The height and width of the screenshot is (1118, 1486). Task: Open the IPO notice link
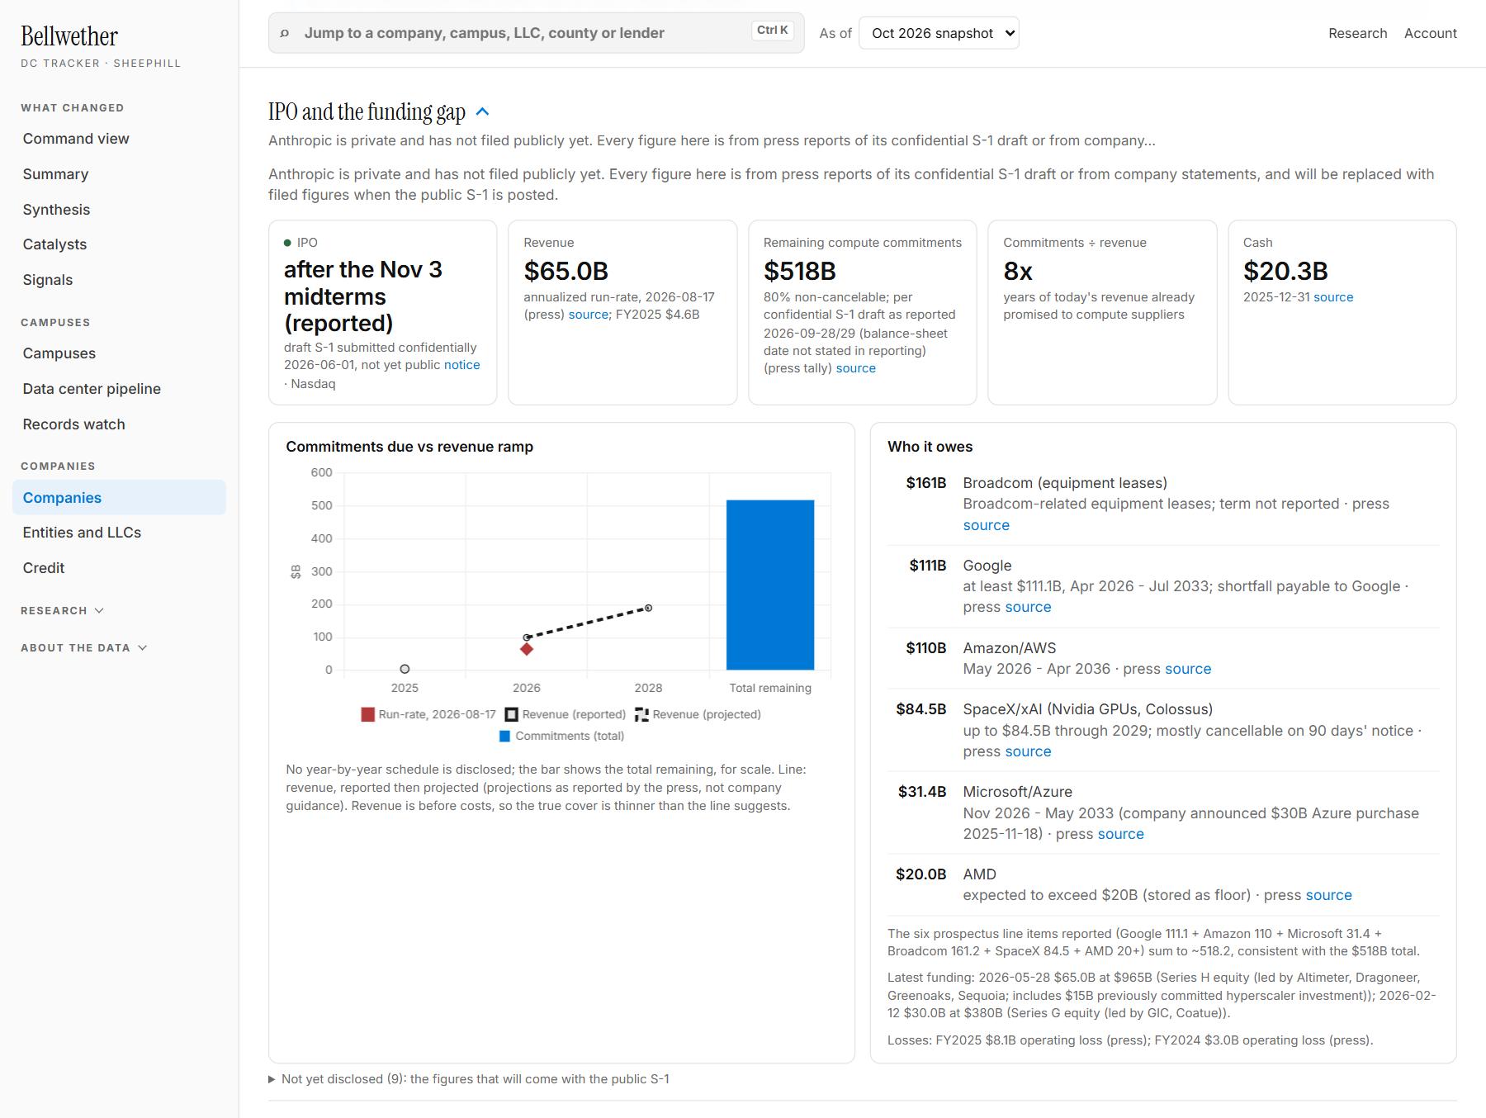pyautogui.click(x=461, y=365)
